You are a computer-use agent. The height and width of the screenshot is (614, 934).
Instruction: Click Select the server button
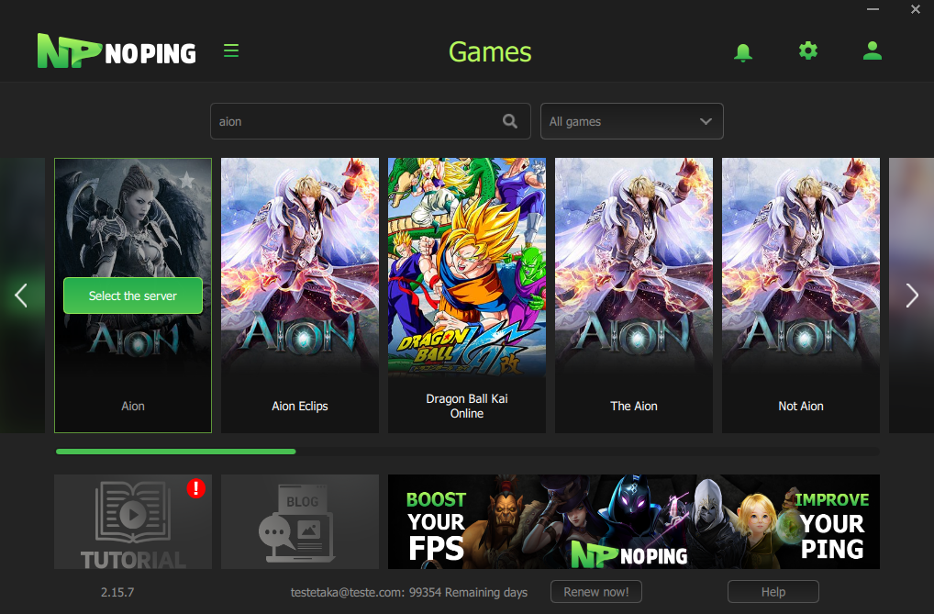pyautogui.click(x=133, y=296)
